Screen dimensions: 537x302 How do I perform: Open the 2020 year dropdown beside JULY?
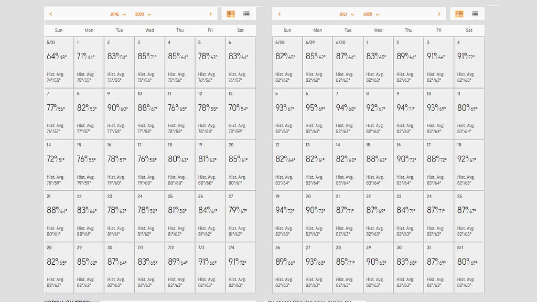[x=371, y=14]
